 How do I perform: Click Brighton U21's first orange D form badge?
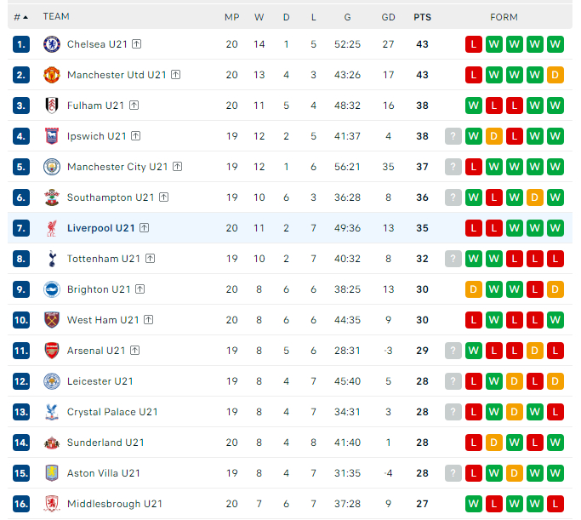click(x=474, y=289)
